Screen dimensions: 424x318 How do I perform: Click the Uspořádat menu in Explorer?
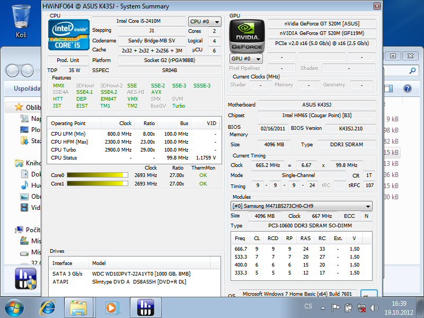pos(28,89)
